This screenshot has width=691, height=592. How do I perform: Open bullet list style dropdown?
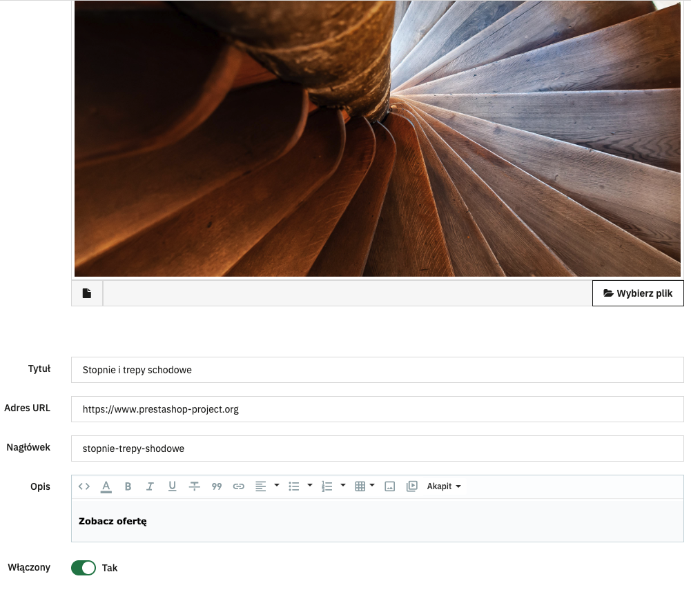coord(310,486)
